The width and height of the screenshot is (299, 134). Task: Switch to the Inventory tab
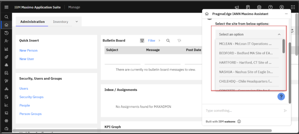tap(61, 22)
